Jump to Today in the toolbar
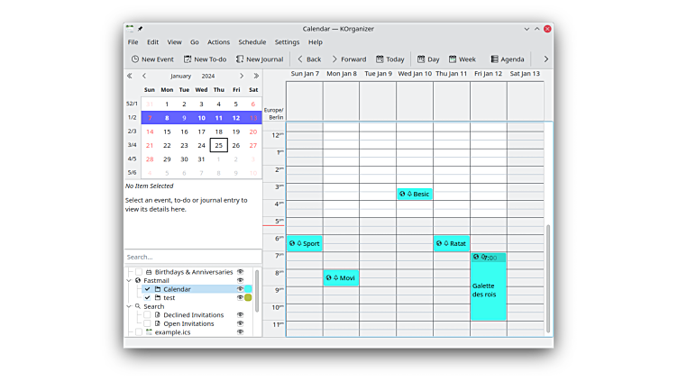The height and width of the screenshot is (381, 678). (389, 59)
